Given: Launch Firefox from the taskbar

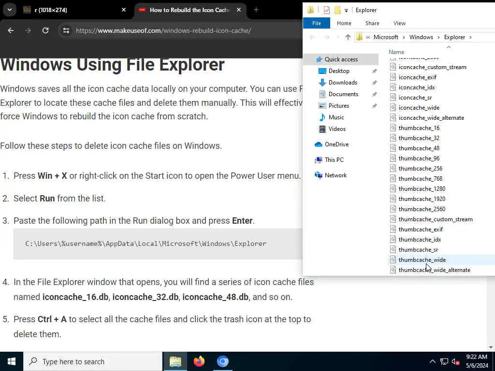Looking at the screenshot, I should pos(199,361).
